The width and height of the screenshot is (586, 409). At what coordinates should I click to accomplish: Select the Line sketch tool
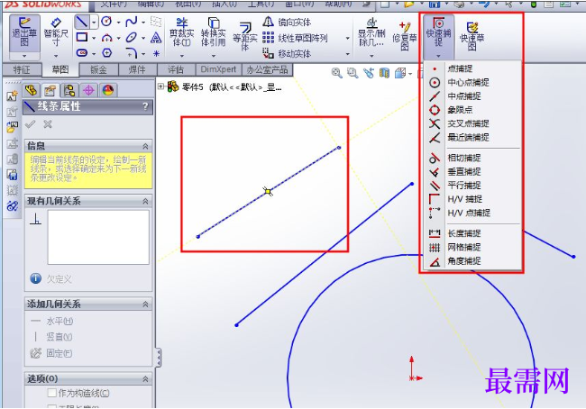(82, 22)
